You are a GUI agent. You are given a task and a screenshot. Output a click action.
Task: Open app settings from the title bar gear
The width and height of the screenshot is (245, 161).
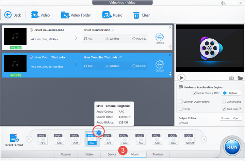click(x=223, y=3)
